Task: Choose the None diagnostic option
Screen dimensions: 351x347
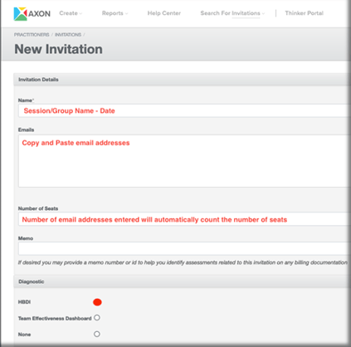Action: pyautogui.click(x=97, y=334)
